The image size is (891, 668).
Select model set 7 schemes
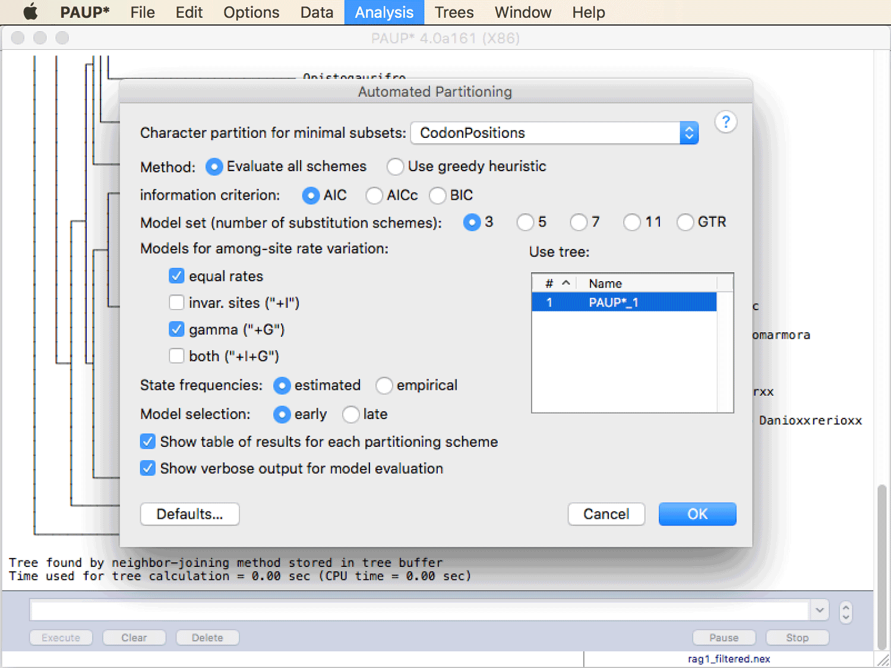coord(579,222)
